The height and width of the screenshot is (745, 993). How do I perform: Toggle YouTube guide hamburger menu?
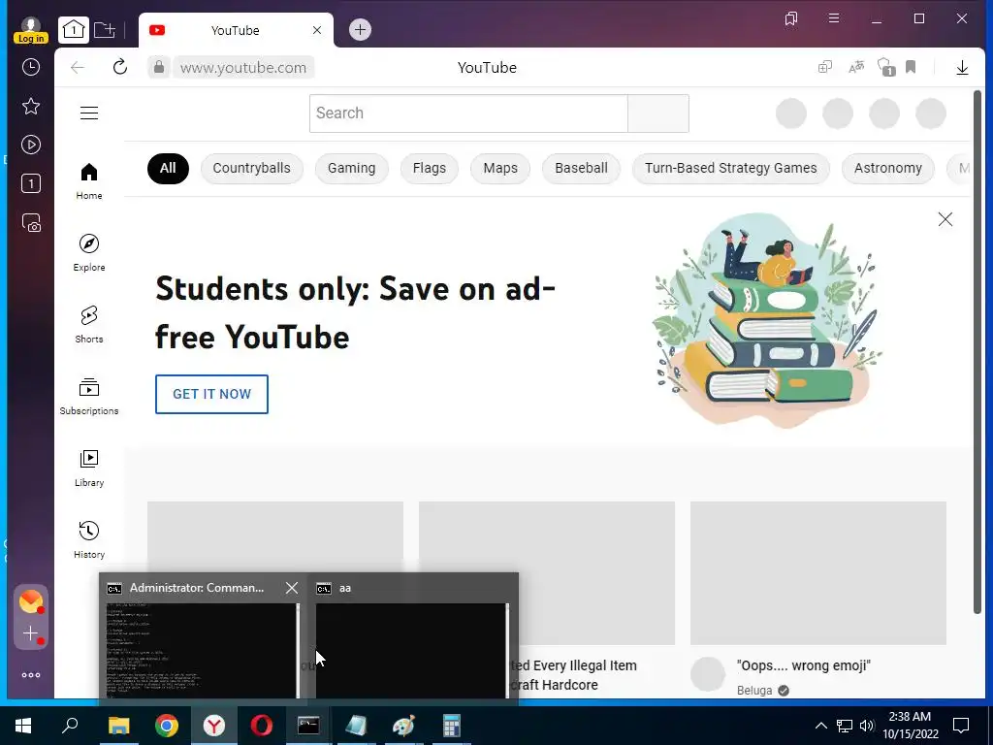click(89, 113)
